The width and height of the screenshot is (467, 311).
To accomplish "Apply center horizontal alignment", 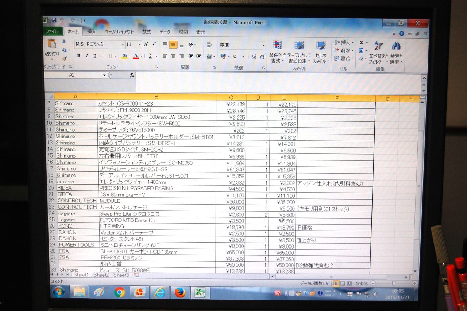I will pos(173,56).
